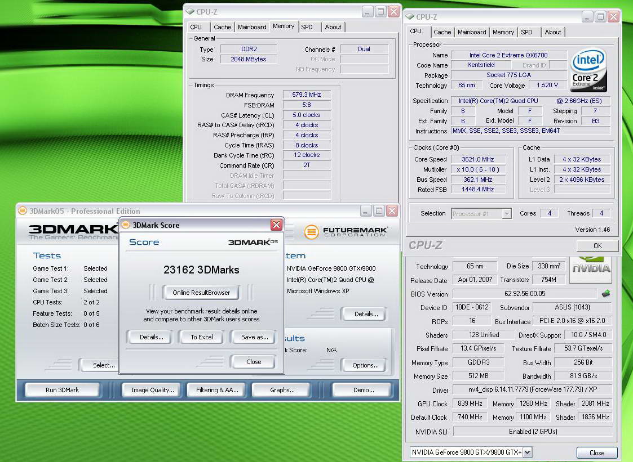Click the 3DMark05 logo in Score dialog

pyautogui.click(x=253, y=243)
